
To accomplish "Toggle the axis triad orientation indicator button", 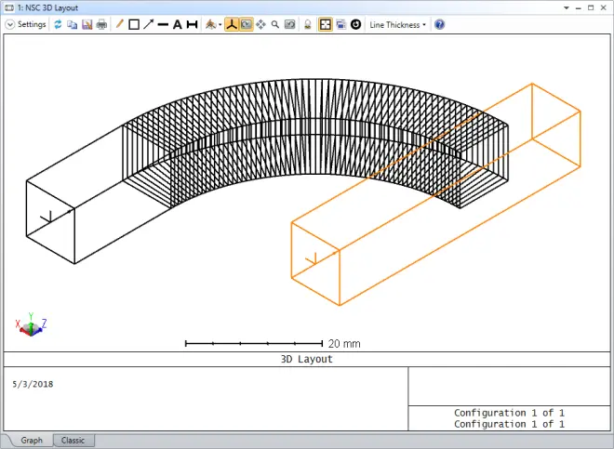I will (x=232, y=25).
